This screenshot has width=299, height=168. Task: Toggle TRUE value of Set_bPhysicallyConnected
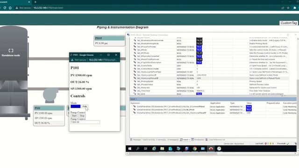(199, 56)
